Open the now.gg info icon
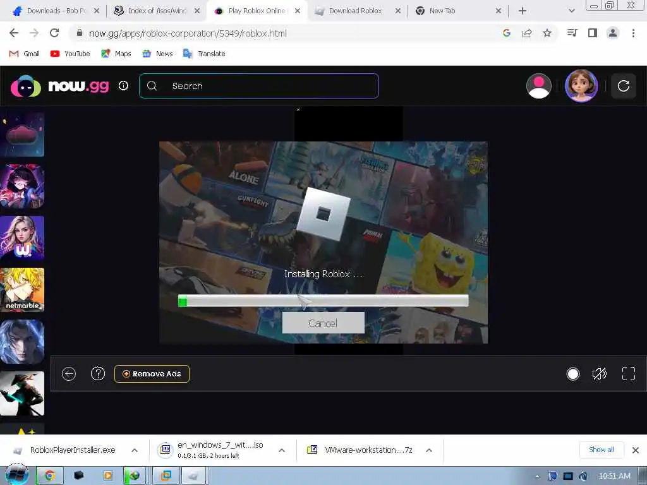The image size is (647, 485). pyautogui.click(x=123, y=86)
